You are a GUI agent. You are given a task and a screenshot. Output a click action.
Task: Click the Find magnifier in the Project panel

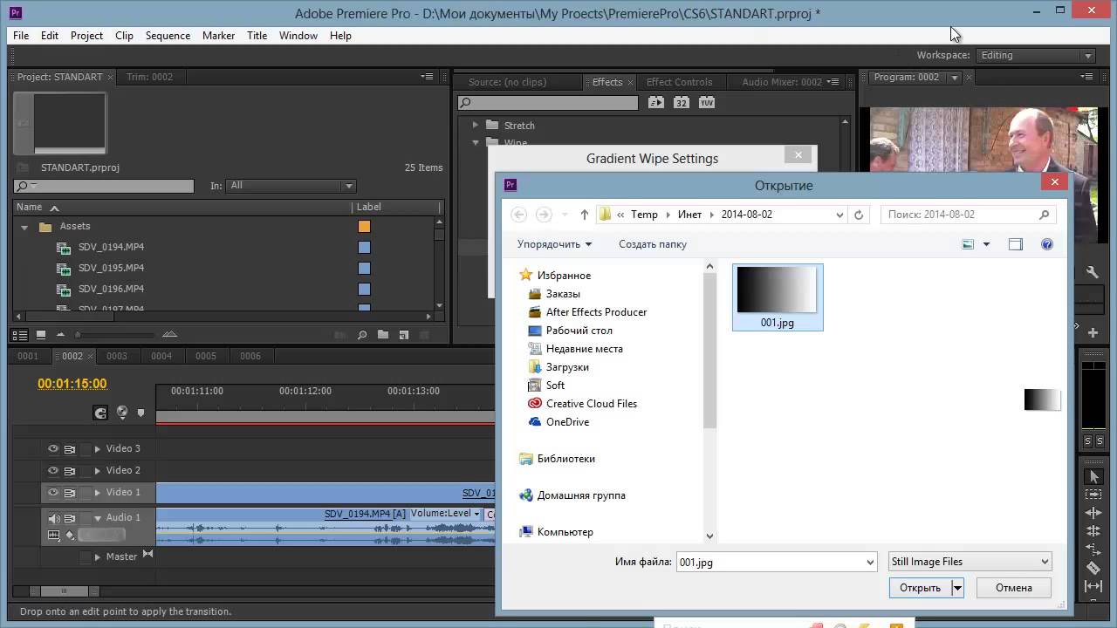(362, 334)
